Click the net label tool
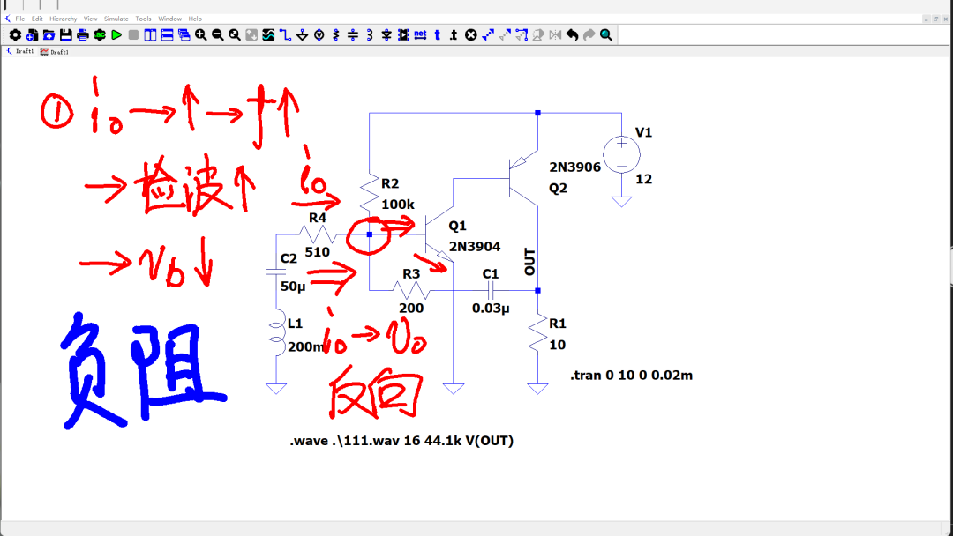 (x=420, y=35)
